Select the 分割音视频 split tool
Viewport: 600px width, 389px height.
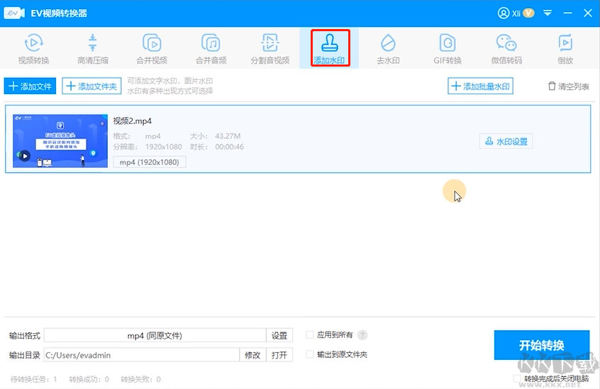270,48
